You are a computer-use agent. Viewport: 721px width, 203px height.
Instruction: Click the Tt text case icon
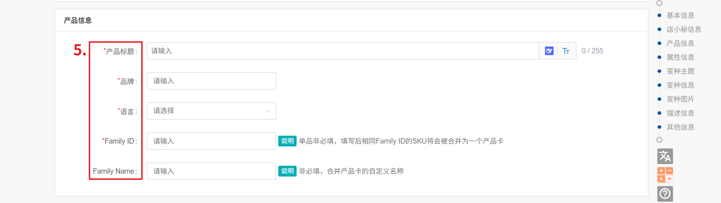(566, 51)
